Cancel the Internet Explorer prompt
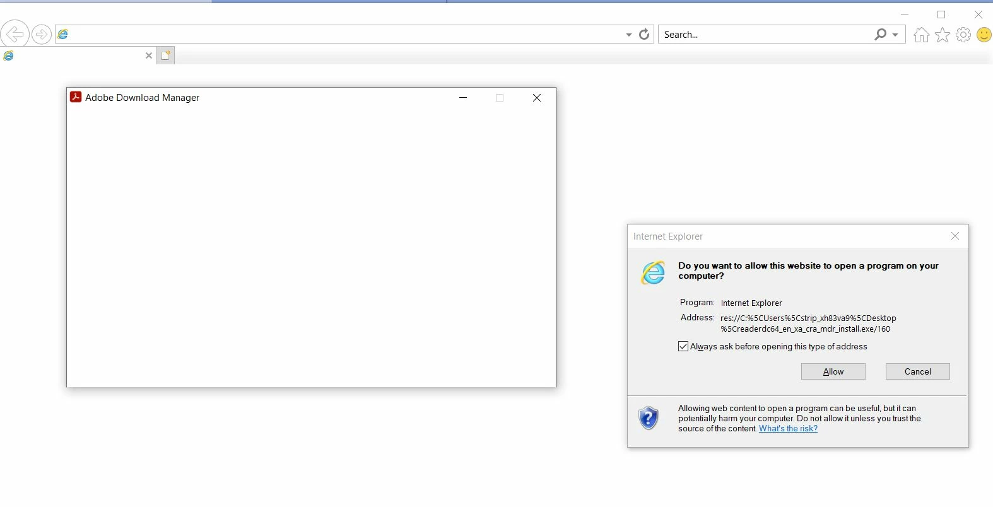The height and width of the screenshot is (507, 993). (x=918, y=371)
